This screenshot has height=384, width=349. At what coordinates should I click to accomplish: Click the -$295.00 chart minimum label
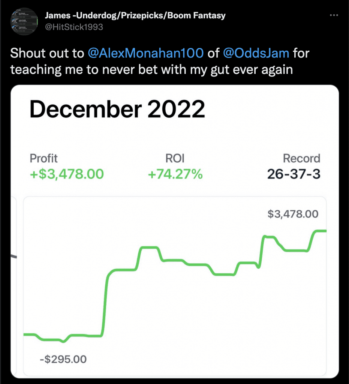coord(63,359)
